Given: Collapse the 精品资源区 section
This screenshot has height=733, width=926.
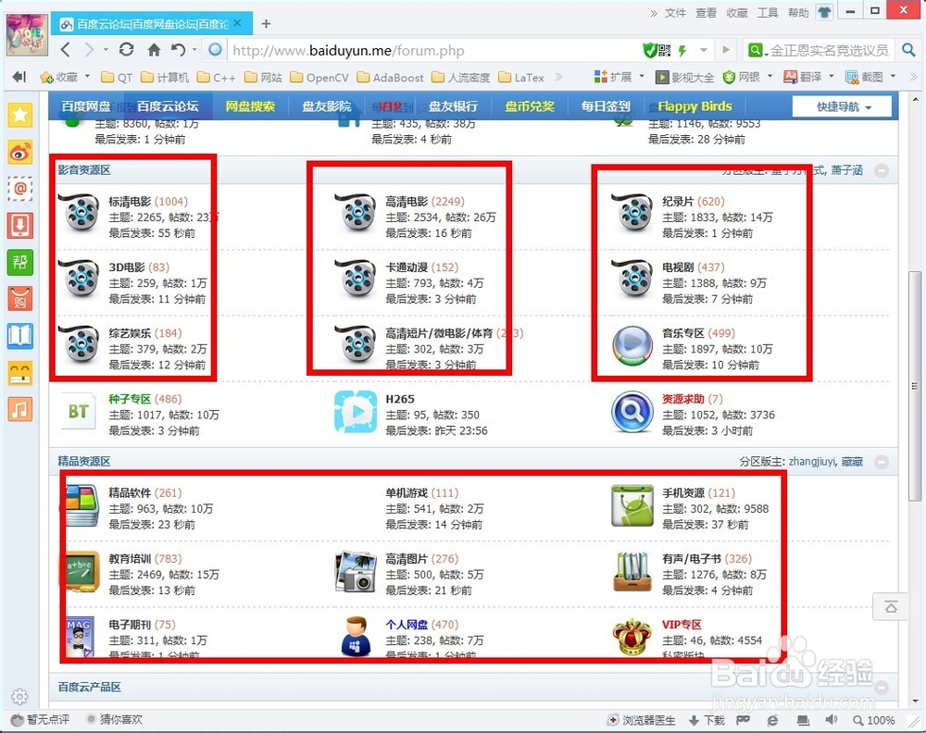Looking at the screenshot, I should click(882, 462).
